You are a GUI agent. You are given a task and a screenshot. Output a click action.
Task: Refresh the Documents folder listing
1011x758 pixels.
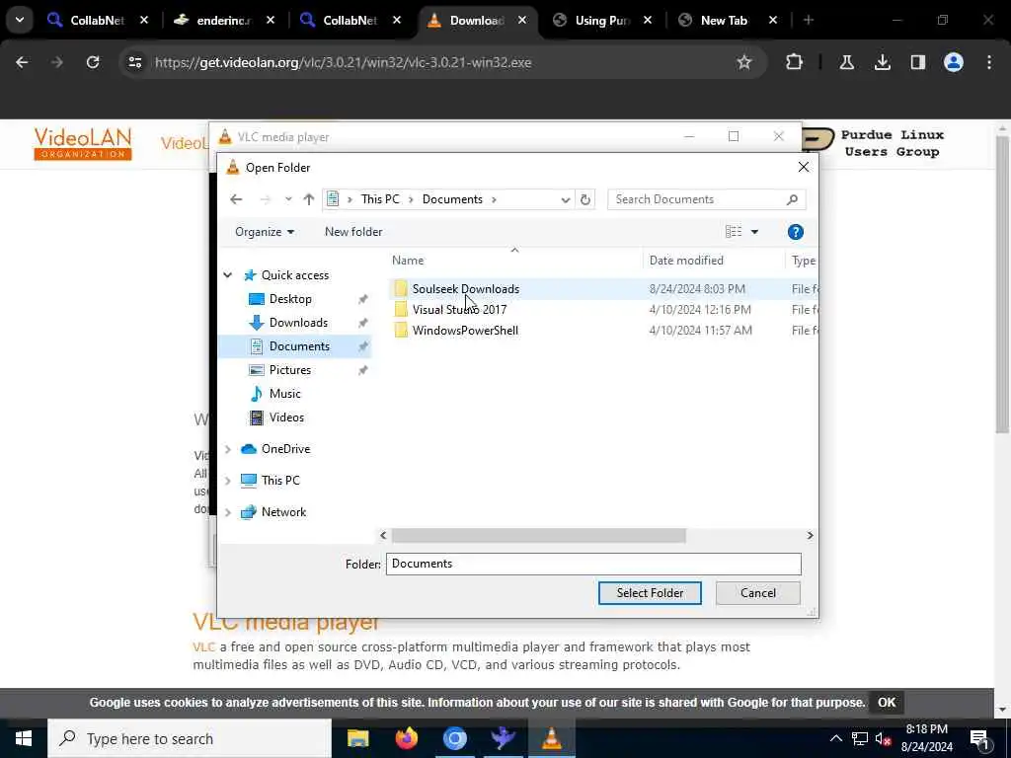coord(584,199)
